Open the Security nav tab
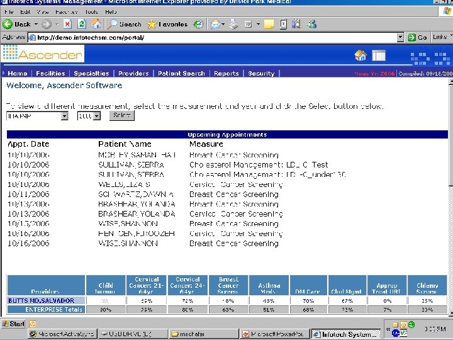The height and width of the screenshot is (340, 453). 261,74
